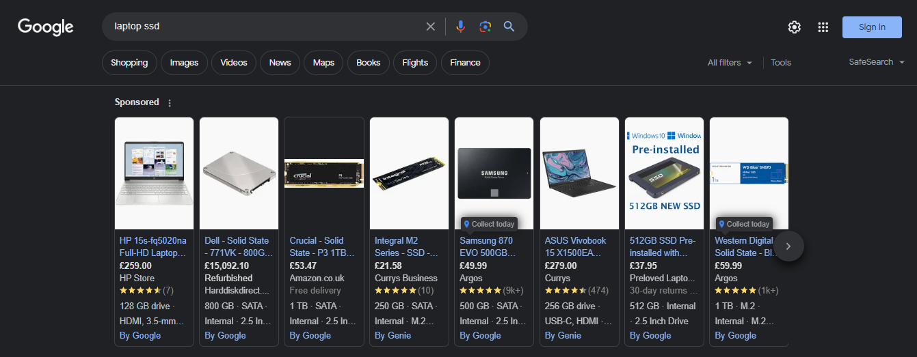
Task: Click By Genie under the Integral M2 card
Action: point(393,335)
